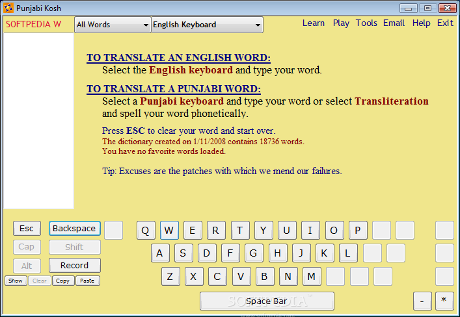This screenshot has width=460, height=317.
Task: Toggle the Alt key
Action: [27, 266]
